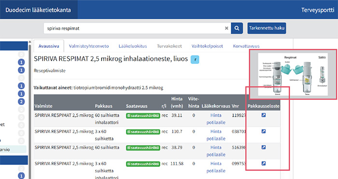
Task: Open Hinta potilaalle for Vnr 119927
Action: click(216, 119)
